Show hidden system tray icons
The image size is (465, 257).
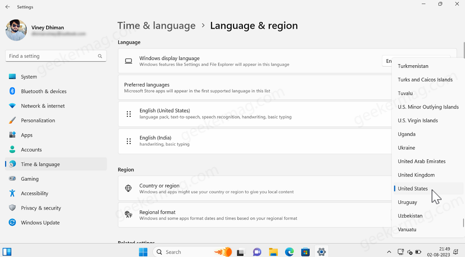389,252
